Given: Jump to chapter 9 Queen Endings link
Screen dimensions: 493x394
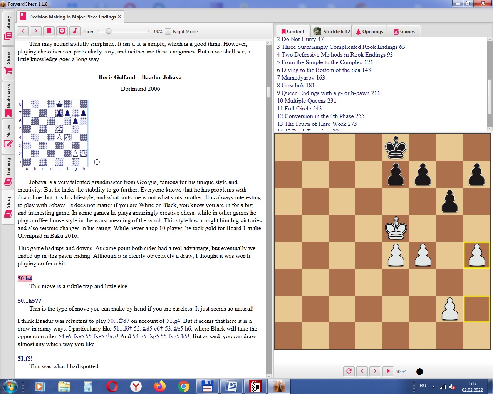Looking at the screenshot, I should coord(328,93).
